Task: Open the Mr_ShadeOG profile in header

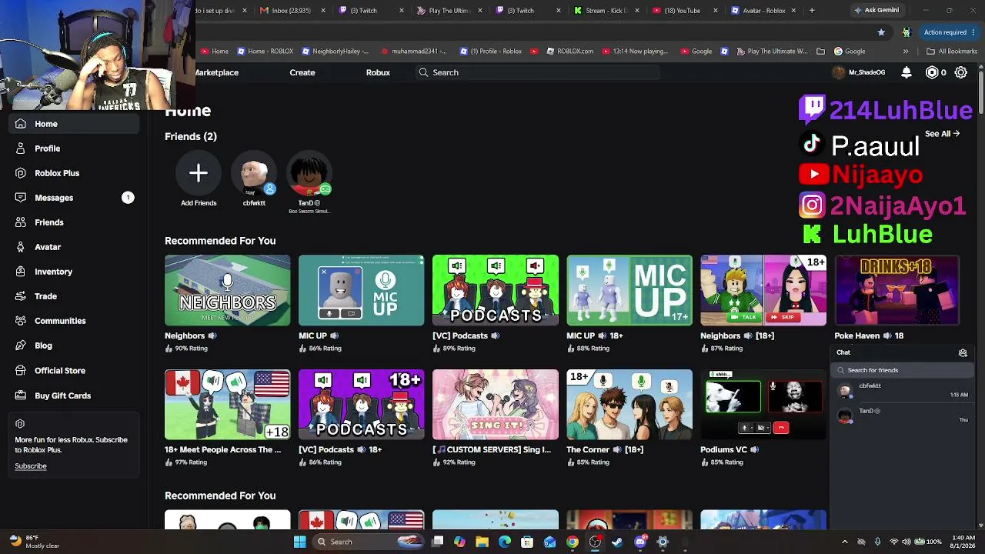Action: (x=859, y=72)
